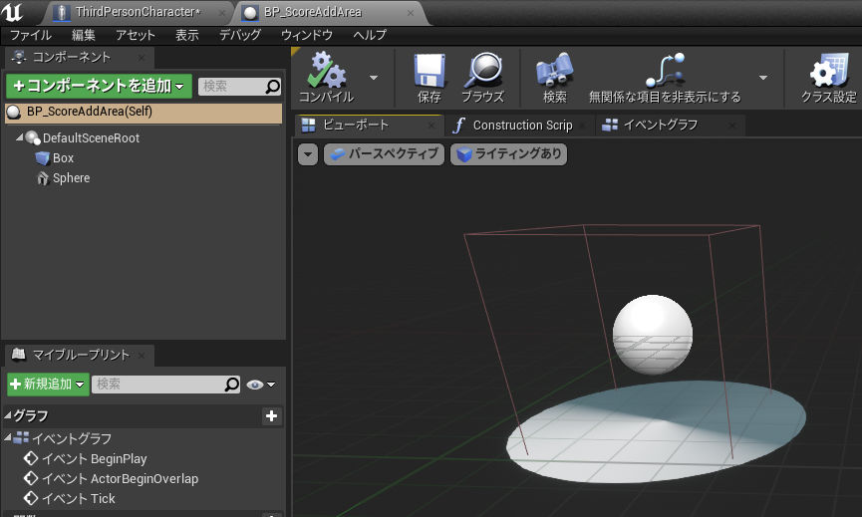The height and width of the screenshot is (517, 862).
Task: Click the Box collision cube icon
Action: (x=42, y=158)
